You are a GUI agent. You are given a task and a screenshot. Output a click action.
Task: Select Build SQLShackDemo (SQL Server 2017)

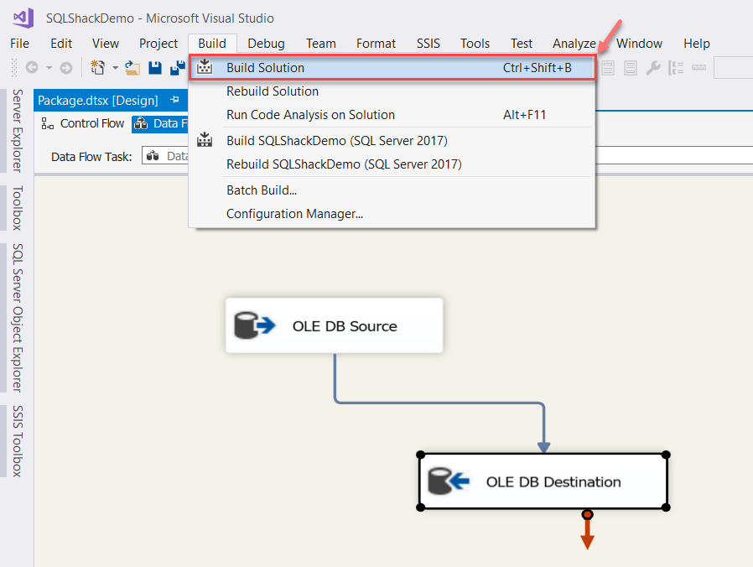[x=392, y=140]
